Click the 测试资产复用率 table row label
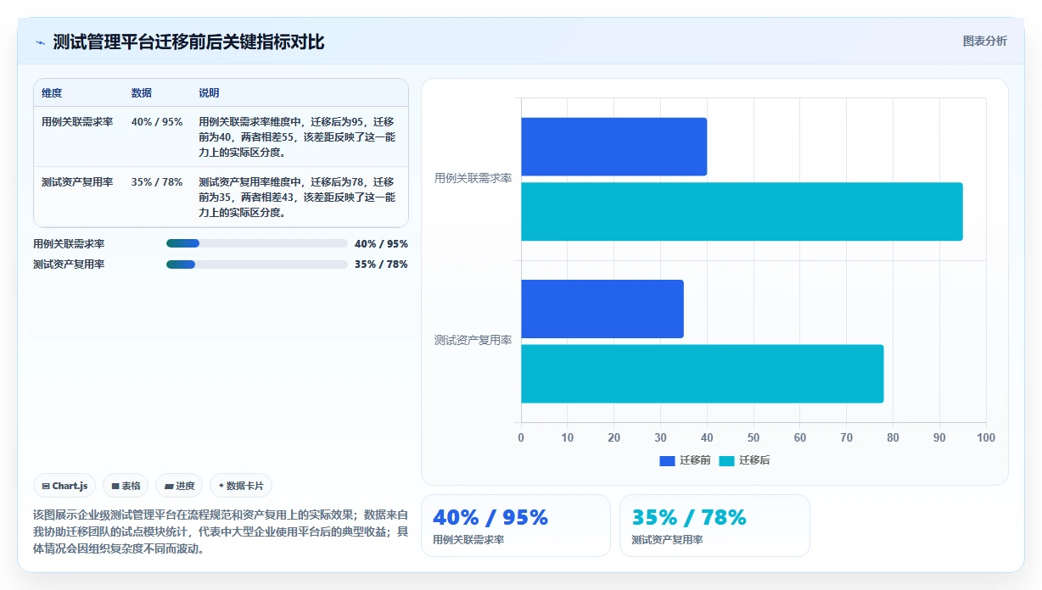The height and width of the screenshot is (590, 1042). (77, 182)
